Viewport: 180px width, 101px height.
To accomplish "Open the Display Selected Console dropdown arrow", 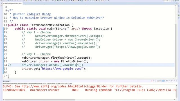I will pyautogui.click(x=169, y=81).
